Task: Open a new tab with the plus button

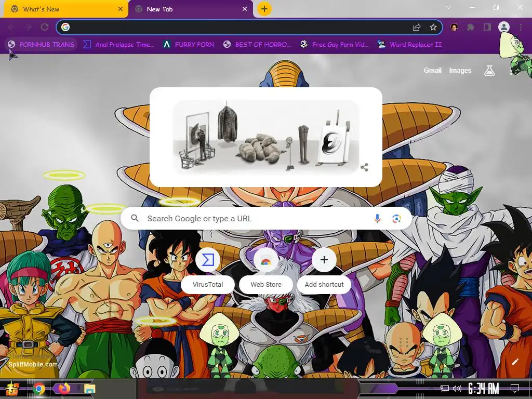Action: point(264,9)
